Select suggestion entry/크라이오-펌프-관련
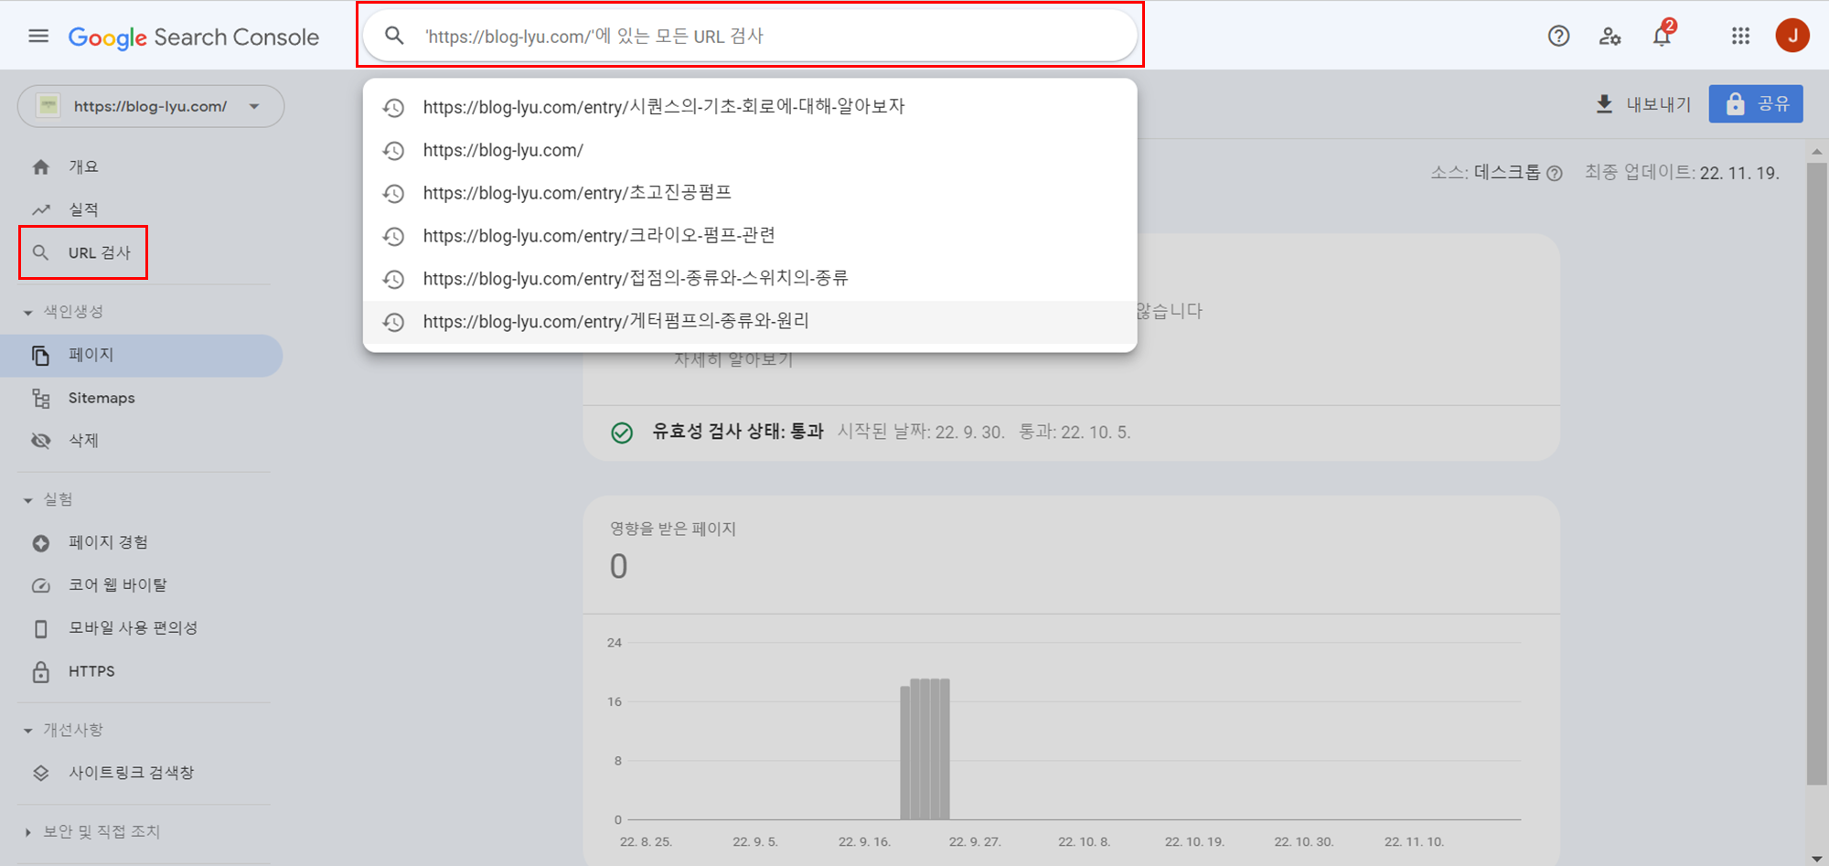Viewport: 1829px width, 866px height. (750, 236)
